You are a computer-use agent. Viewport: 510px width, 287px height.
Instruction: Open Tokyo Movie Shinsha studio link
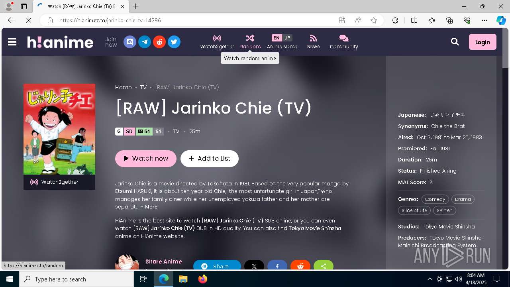(x=449, y=226)
